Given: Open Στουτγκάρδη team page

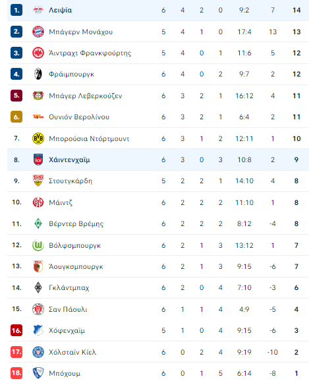Looking at the screenshot, I should coord(70,181).
